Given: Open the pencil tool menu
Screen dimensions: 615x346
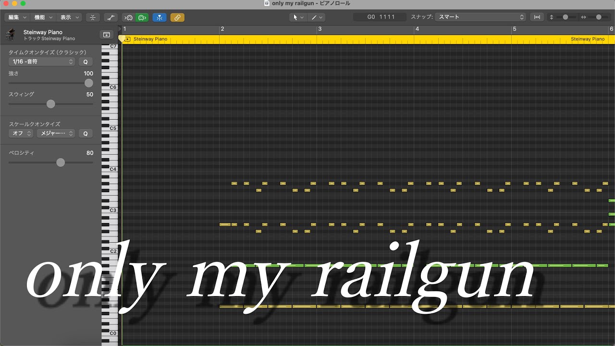Looking at the screenshot, I should point(317,17).
